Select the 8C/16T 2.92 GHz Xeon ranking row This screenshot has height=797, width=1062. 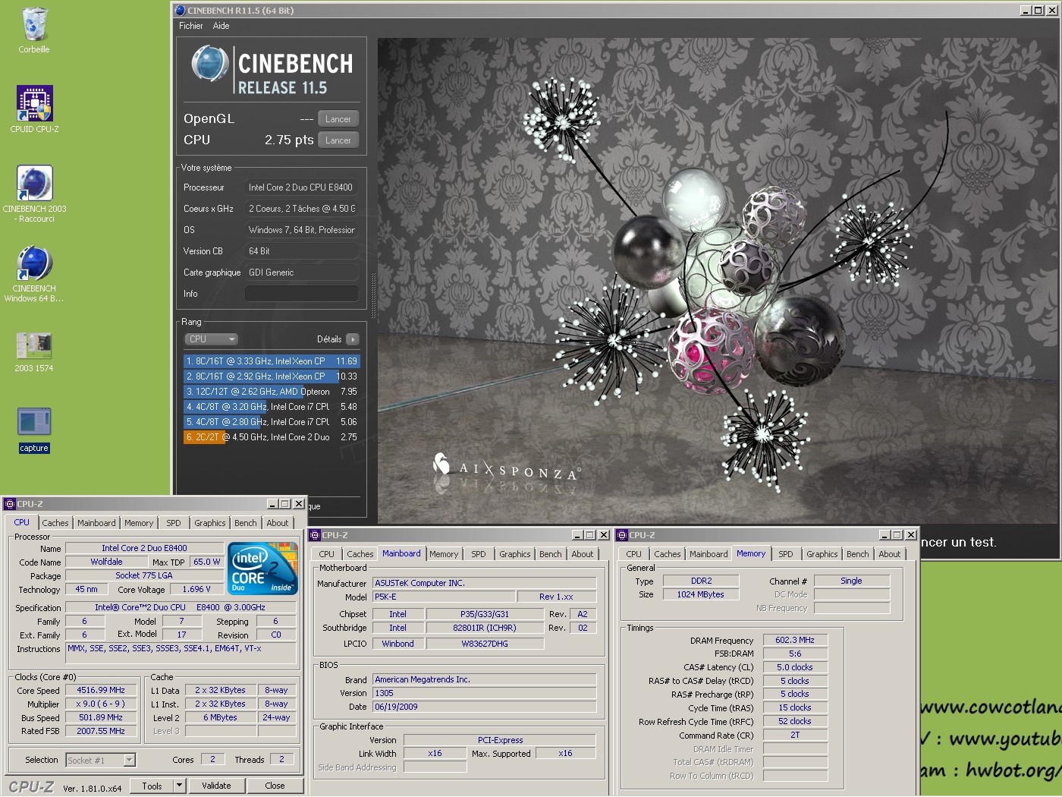(272, 376)
